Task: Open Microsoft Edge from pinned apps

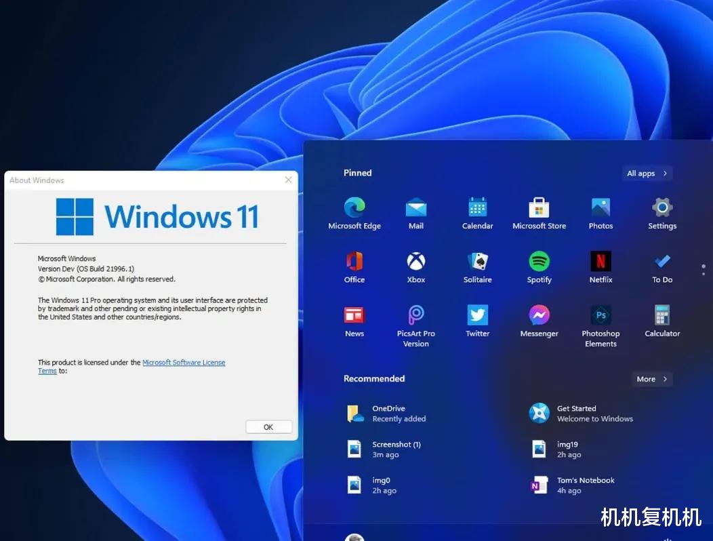Action: click(x=354, y=213)
